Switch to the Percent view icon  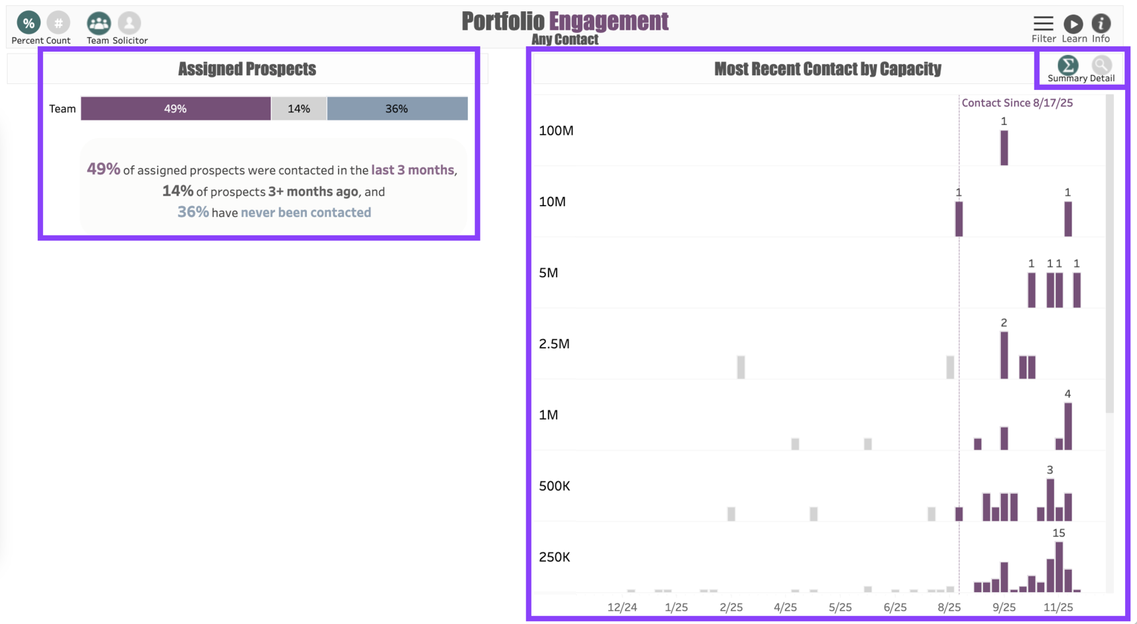click(28, 23)
